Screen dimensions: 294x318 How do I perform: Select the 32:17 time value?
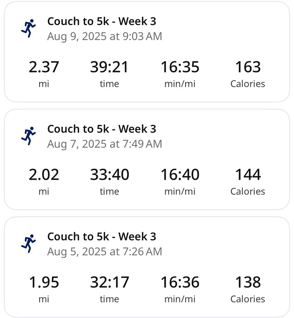click(109, 282)
